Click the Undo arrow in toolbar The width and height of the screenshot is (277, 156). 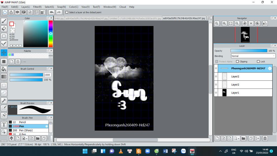click(x=52, y=12)
